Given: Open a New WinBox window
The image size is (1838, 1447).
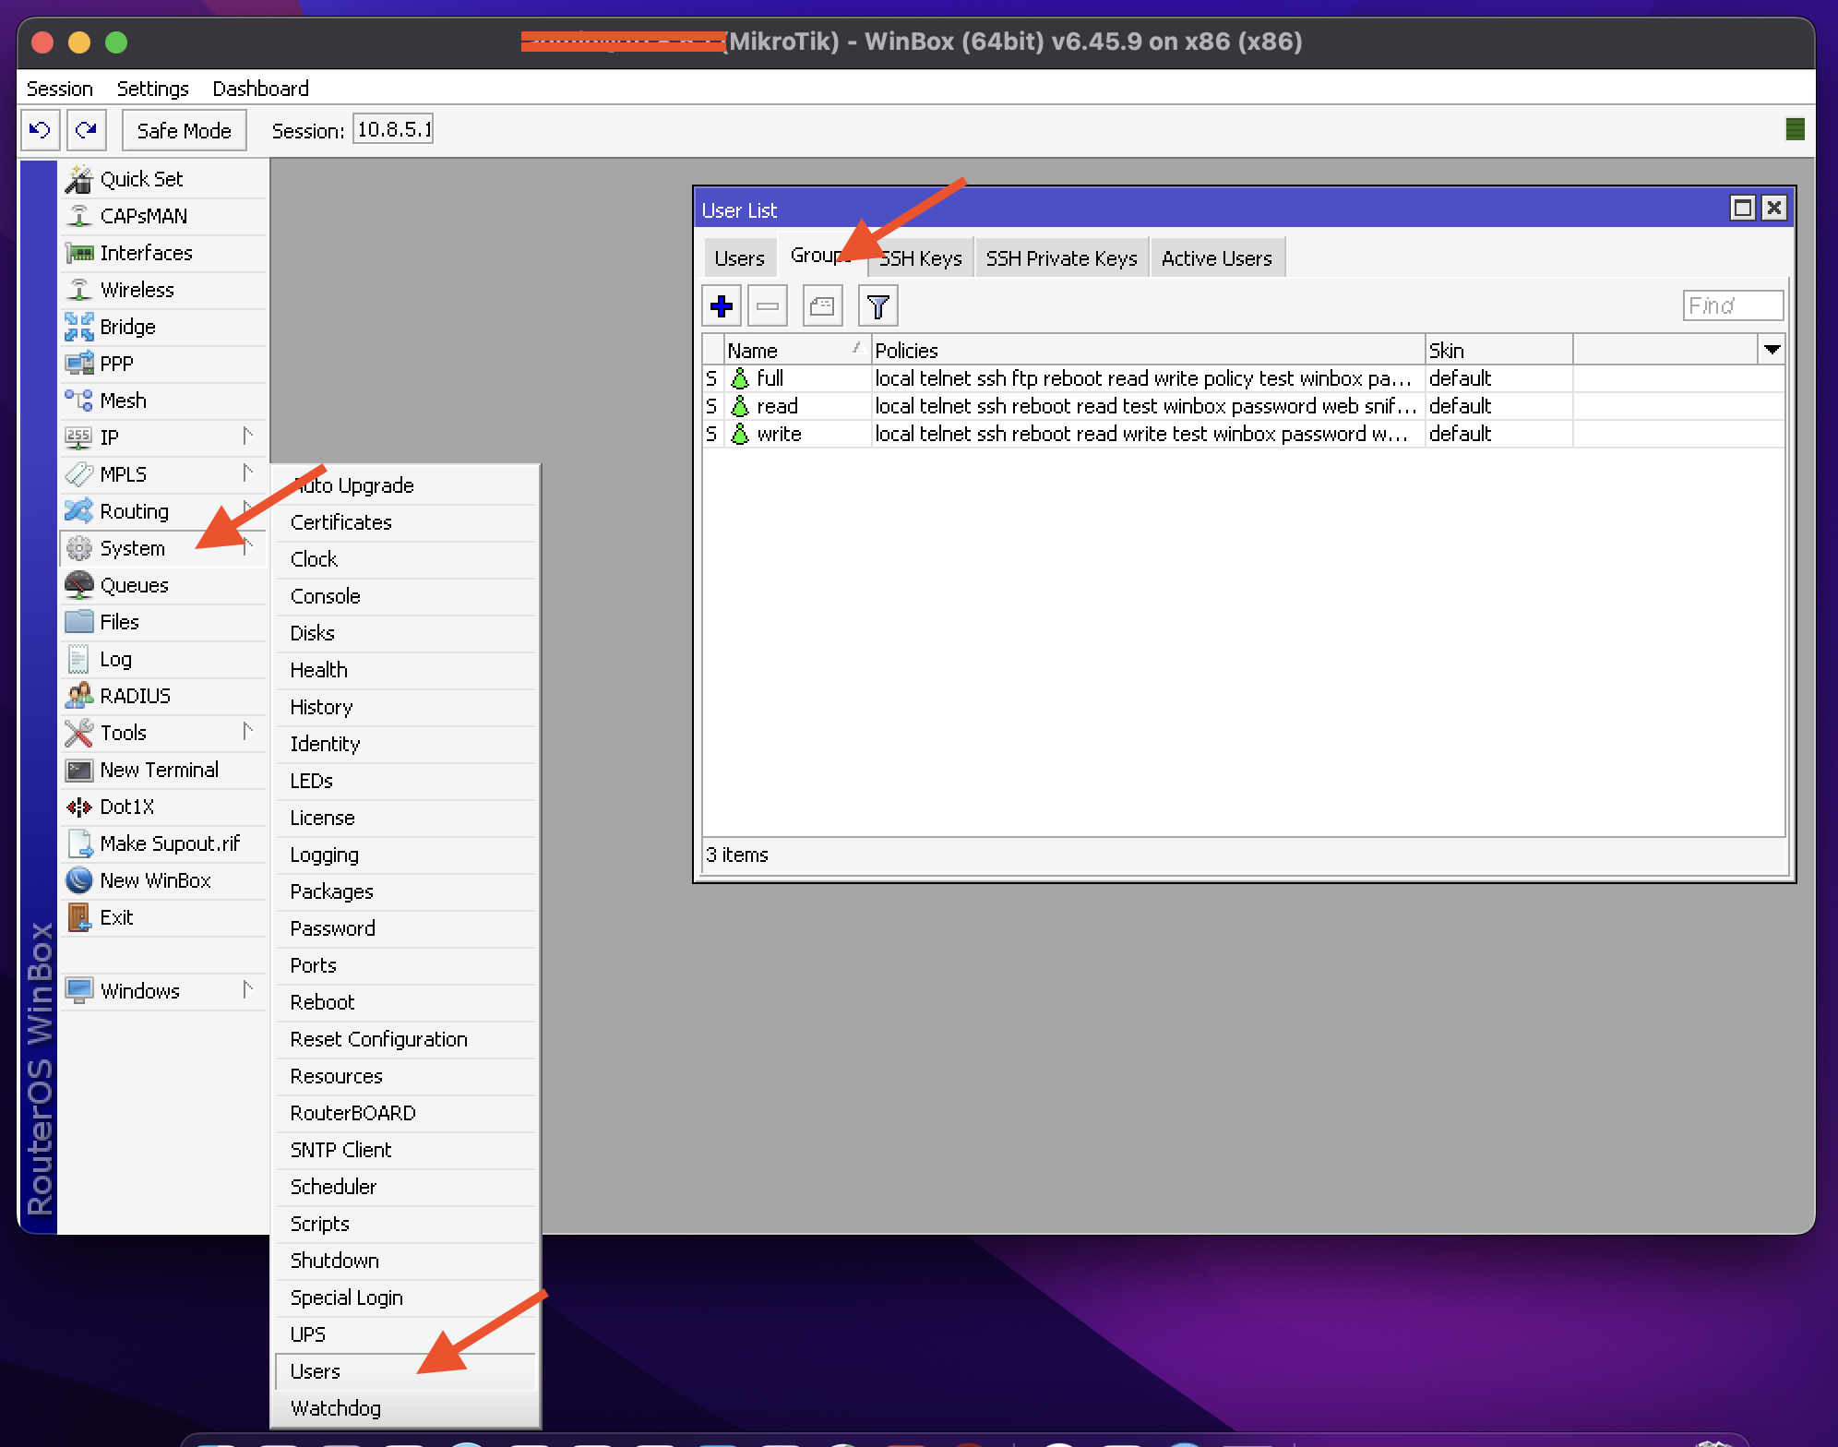Looking at the screenshot, I should click(x=163, y=880).
